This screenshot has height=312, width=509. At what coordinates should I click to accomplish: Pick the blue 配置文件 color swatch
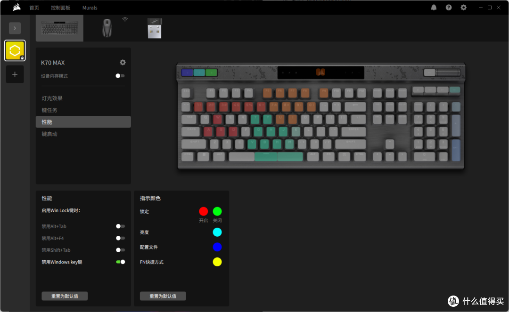point(217,247)
